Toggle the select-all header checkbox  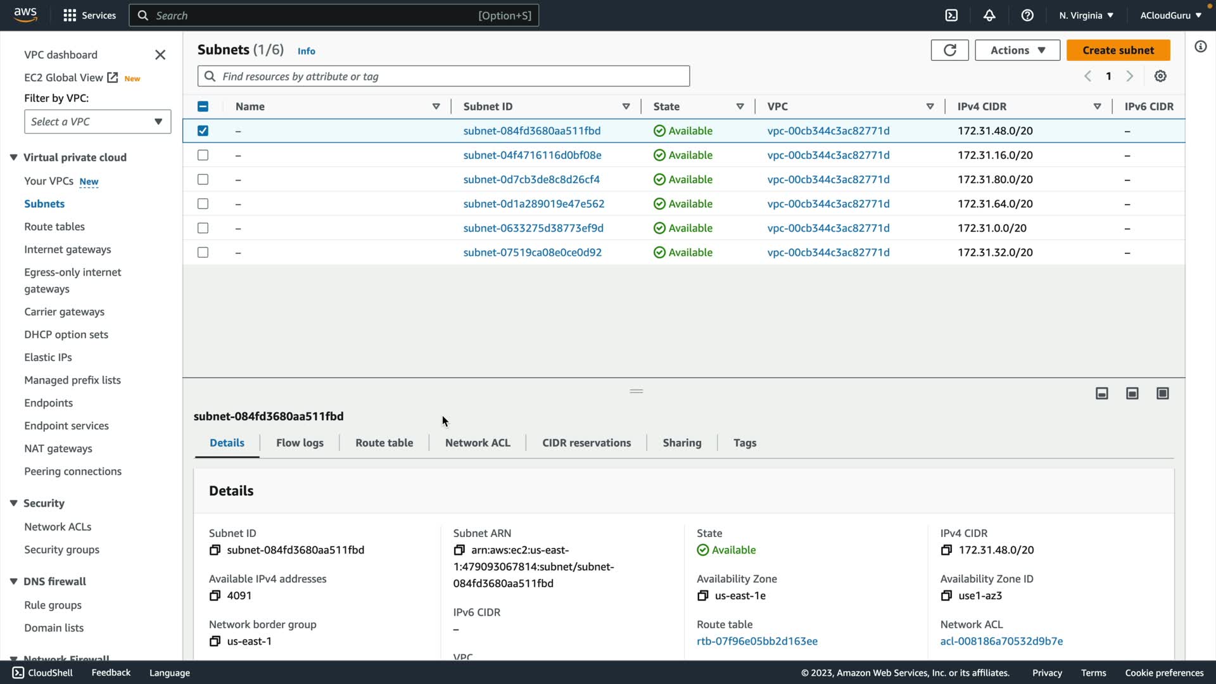pos(203,106)
